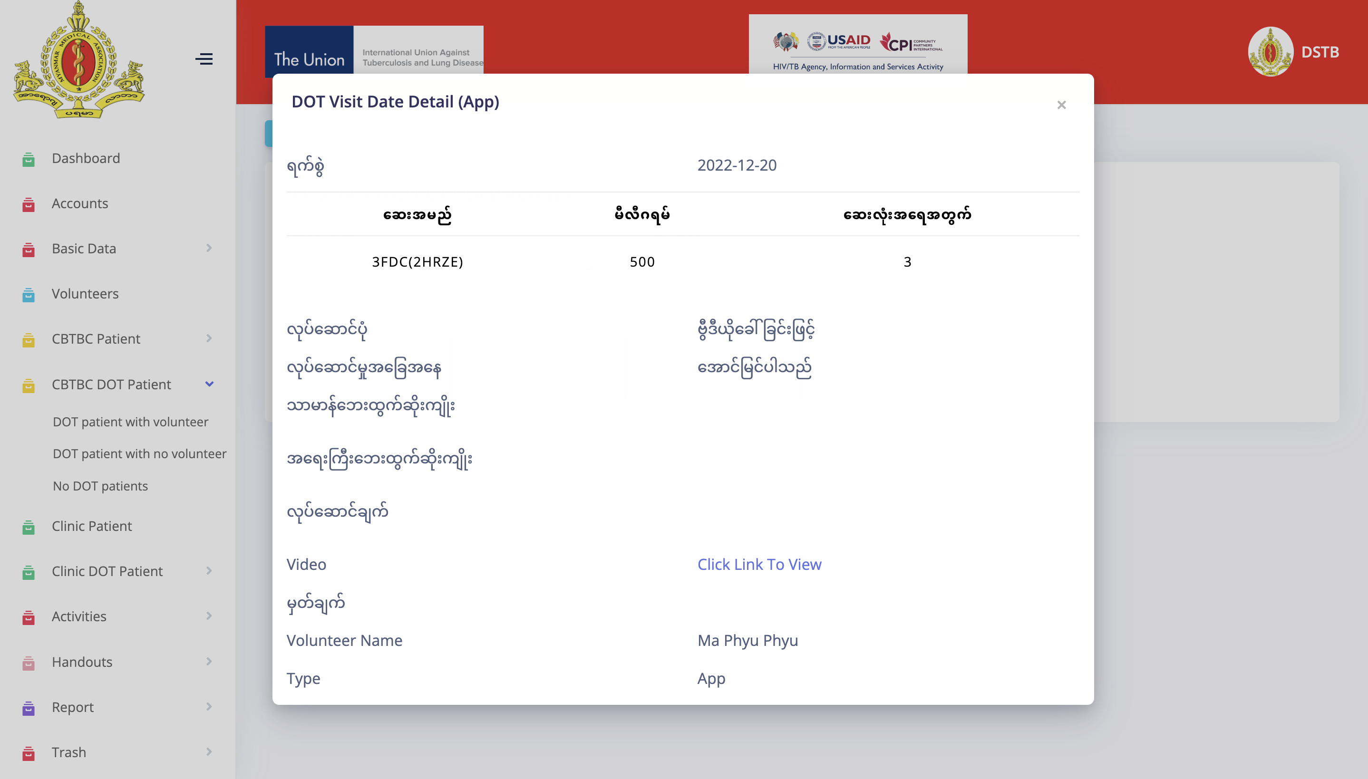1368x779 pixels.
Task: Select the No DOT patients entry
Action: point(100,486)
